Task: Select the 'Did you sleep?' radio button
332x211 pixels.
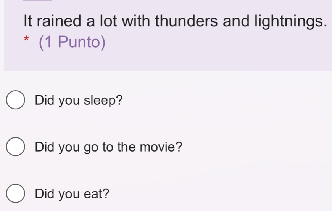Action: tap(15, 101)
